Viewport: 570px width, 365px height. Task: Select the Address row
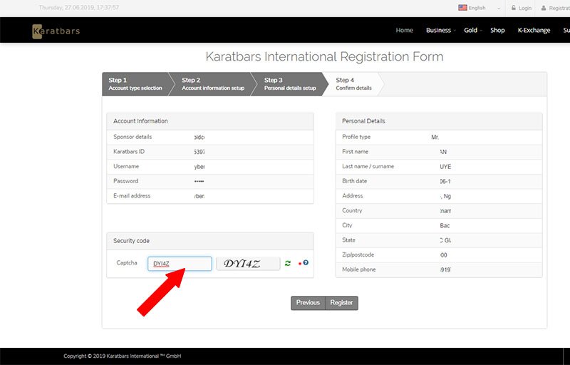pyautogui.click(x=439, y=196)
